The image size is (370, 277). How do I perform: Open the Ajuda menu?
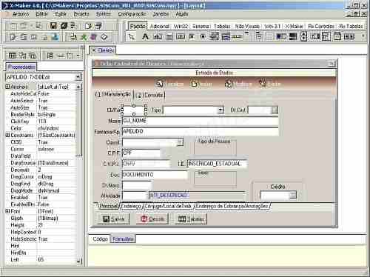click(x=182, y=14)
